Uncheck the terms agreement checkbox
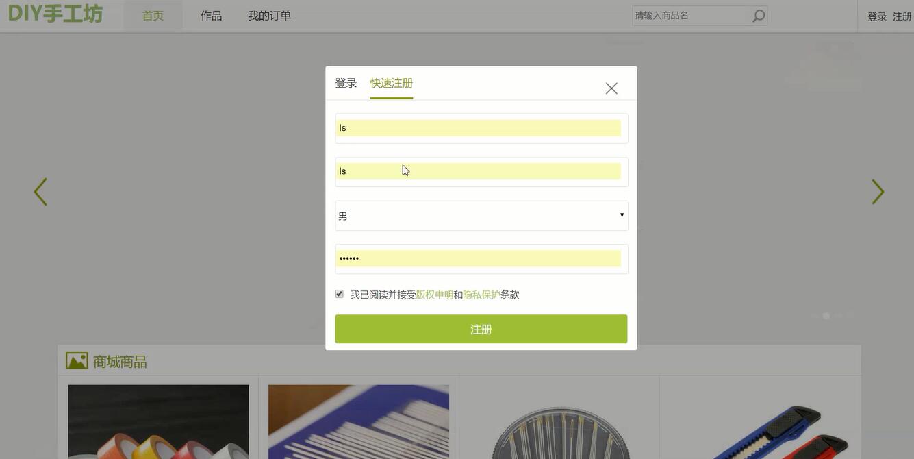 click(339, 293)
